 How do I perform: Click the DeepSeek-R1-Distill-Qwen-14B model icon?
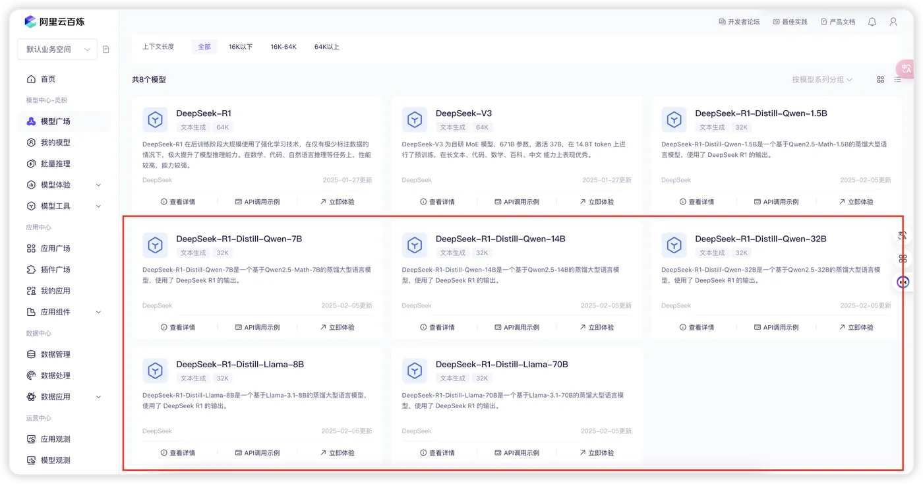415,245
